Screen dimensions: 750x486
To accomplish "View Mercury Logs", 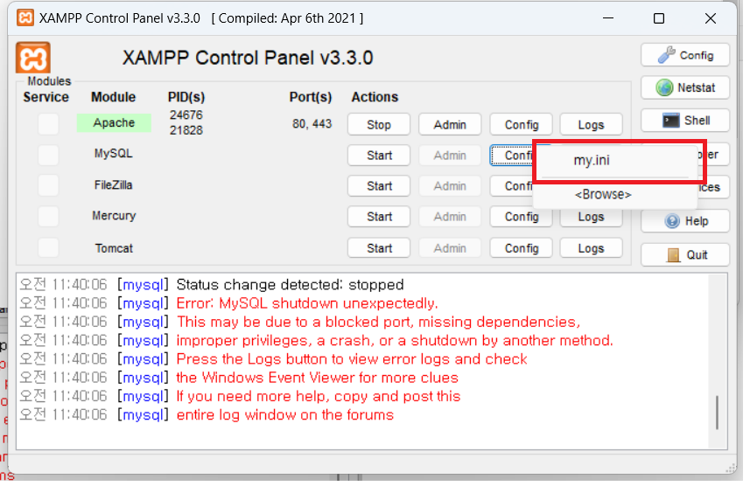I will 592,217.
